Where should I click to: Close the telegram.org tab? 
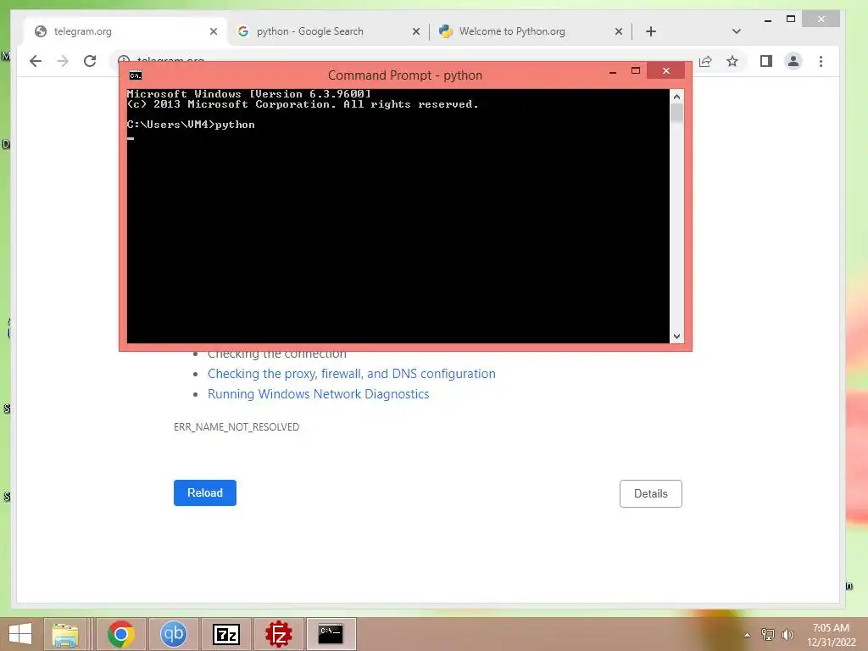pos(214,31)
